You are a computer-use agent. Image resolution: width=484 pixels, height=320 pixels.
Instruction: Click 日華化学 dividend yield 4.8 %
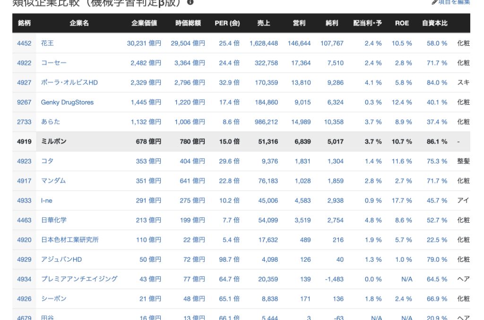[373, 220]
